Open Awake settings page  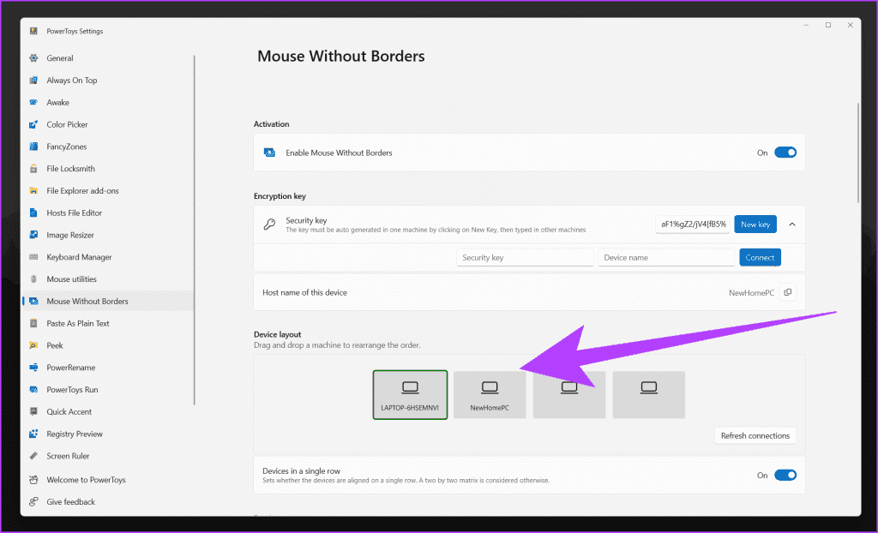click(x=57, y=103)
